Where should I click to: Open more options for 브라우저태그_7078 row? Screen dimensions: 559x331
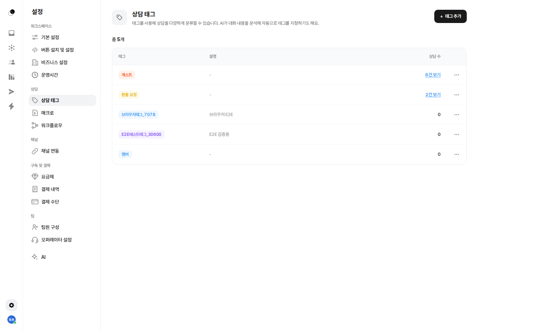tap(457, 115)
